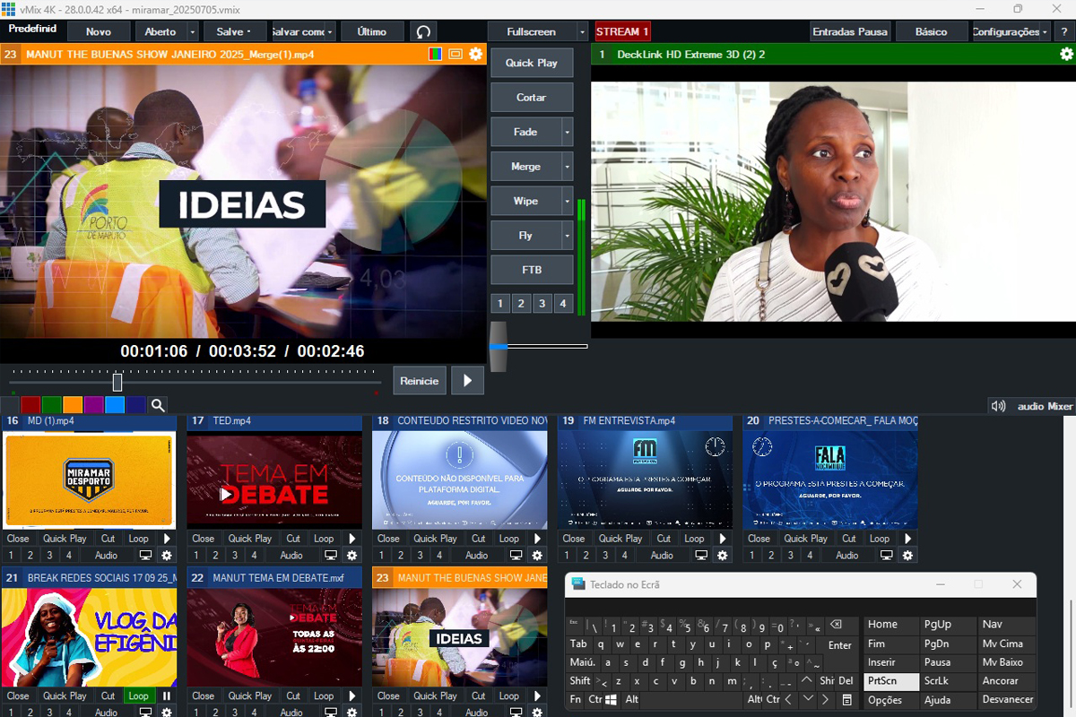Screen dimensions: 1076x717
Task: Click the Novo preset button
Action: point(99,31)
